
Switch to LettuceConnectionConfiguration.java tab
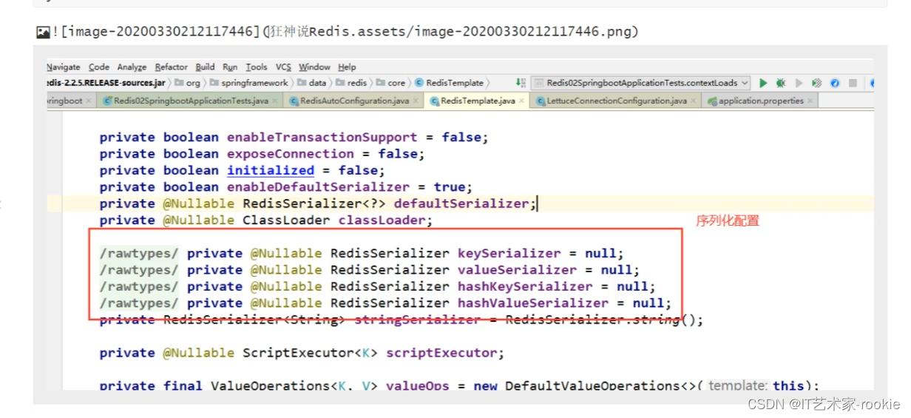tap(616, 101)
